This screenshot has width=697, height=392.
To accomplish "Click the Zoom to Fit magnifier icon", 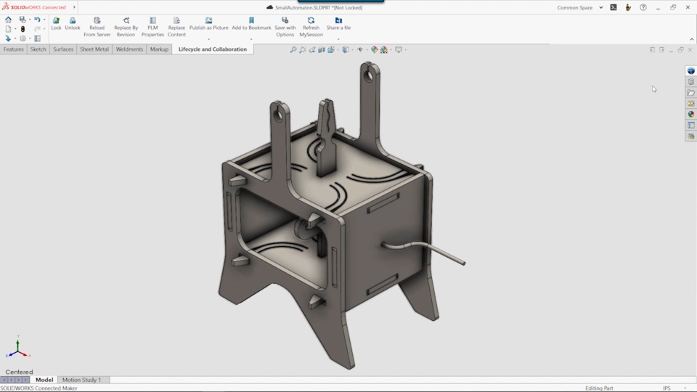I will (x=293, y=50).
